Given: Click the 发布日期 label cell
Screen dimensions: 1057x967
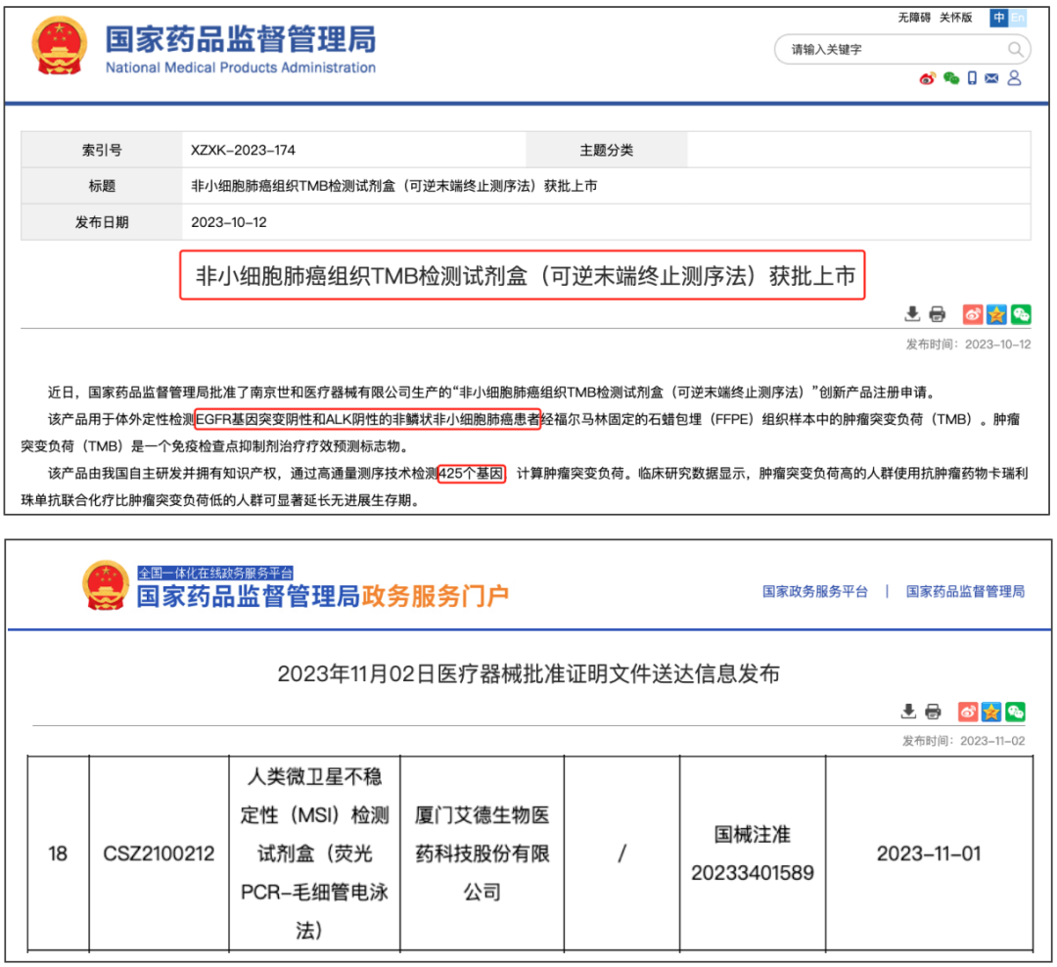Looking at the screenshot, I should 102,222.
